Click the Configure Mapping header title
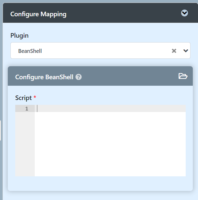The image size is (198, 200). (x=38, y=14)
